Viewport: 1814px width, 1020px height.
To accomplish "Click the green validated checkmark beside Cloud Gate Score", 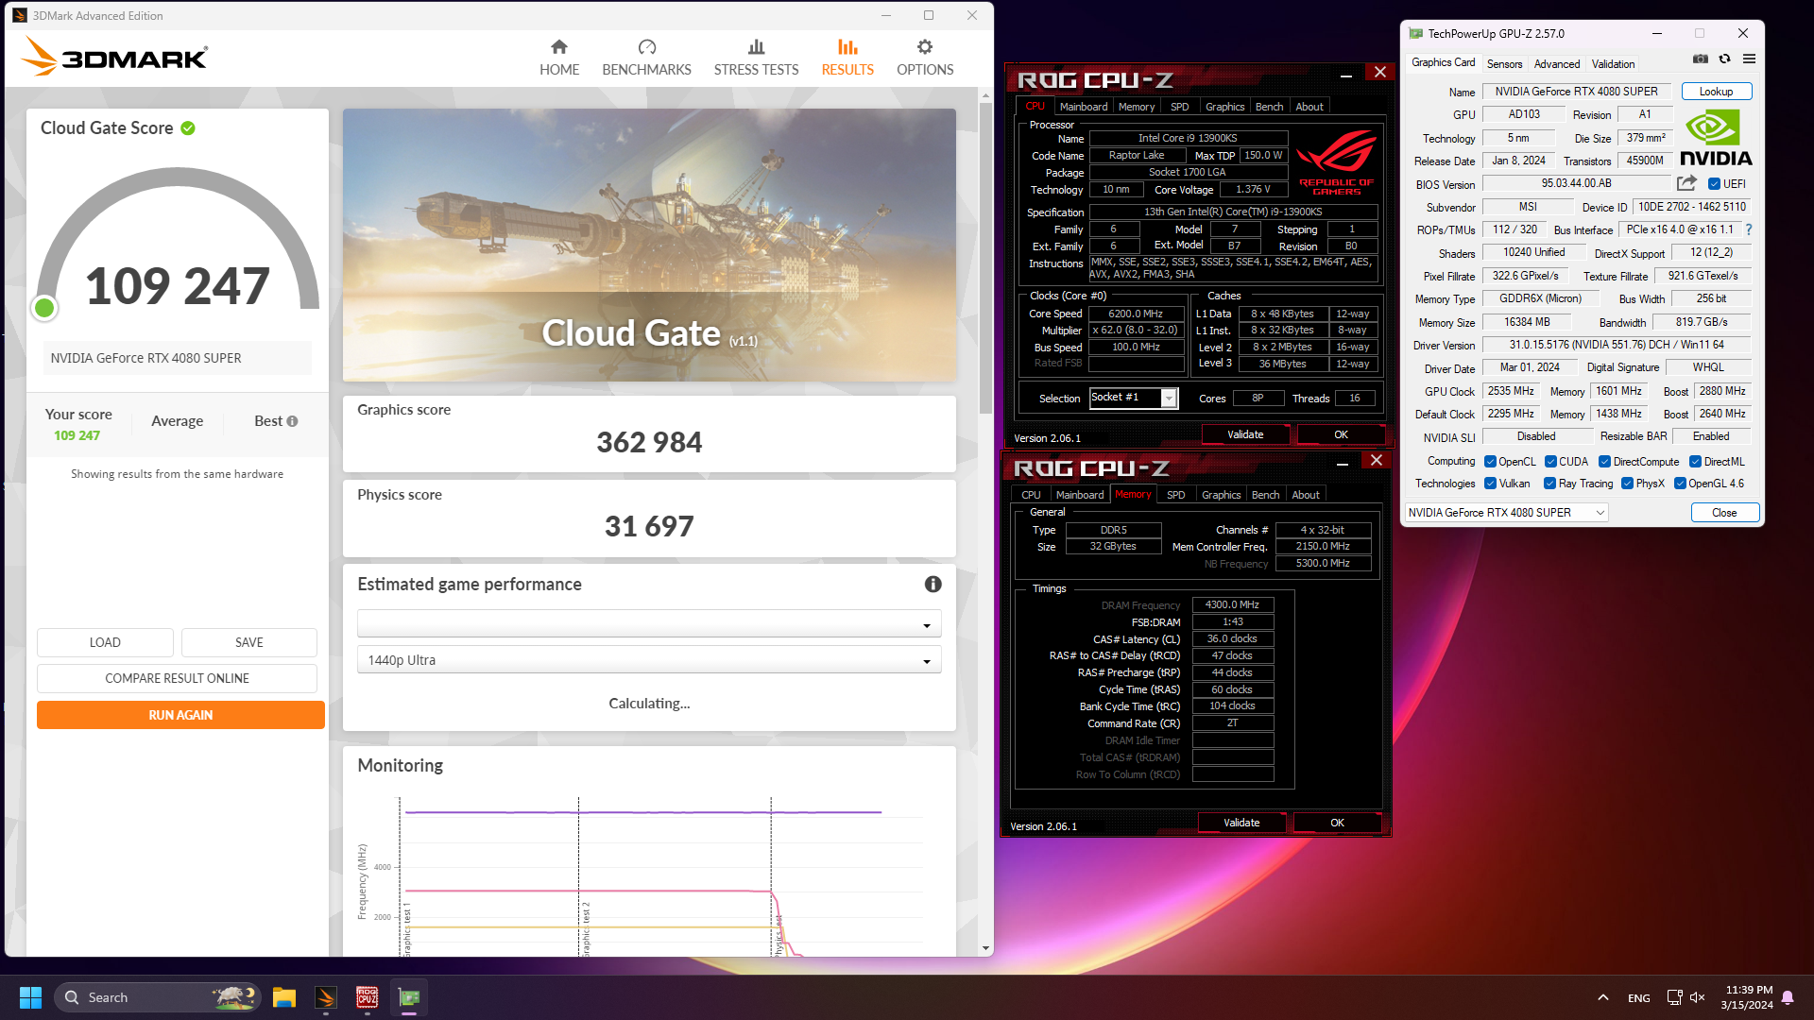I will click(188, 128).
